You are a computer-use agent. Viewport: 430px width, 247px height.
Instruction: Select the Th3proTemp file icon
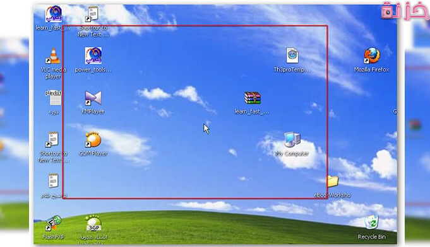tap(292, 55)
